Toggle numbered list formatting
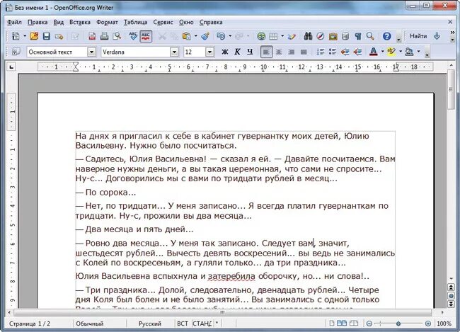This screenshot has width=460, height=332. (320, 52)
